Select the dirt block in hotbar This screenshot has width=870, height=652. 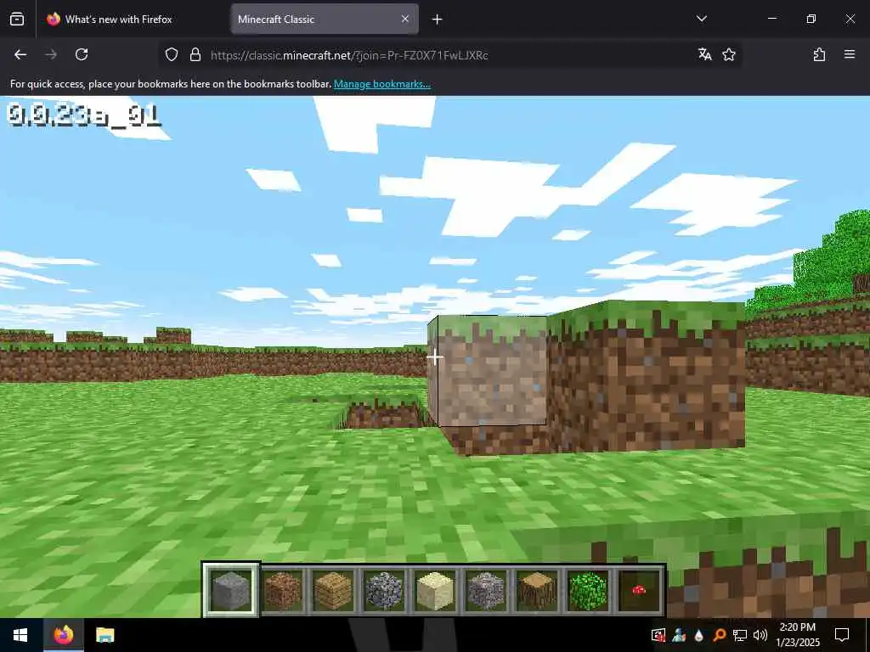pyautogui.click(x=282, y=591)
